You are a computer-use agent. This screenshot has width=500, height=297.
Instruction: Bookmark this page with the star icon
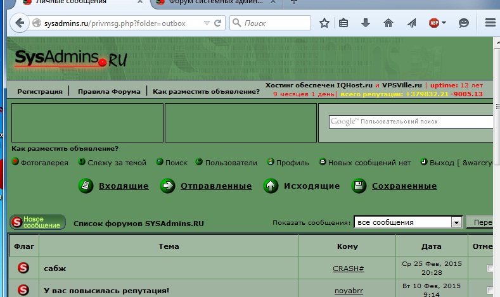point(324,23)
